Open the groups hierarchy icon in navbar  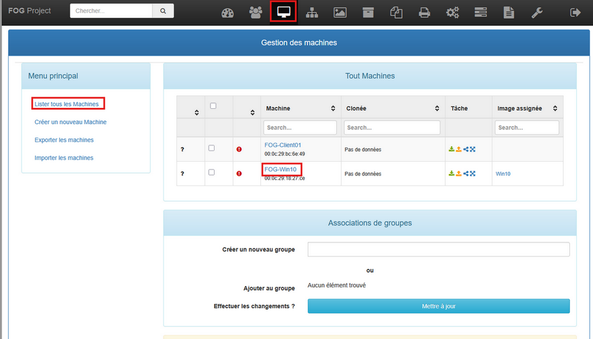(x=312, y=12)
